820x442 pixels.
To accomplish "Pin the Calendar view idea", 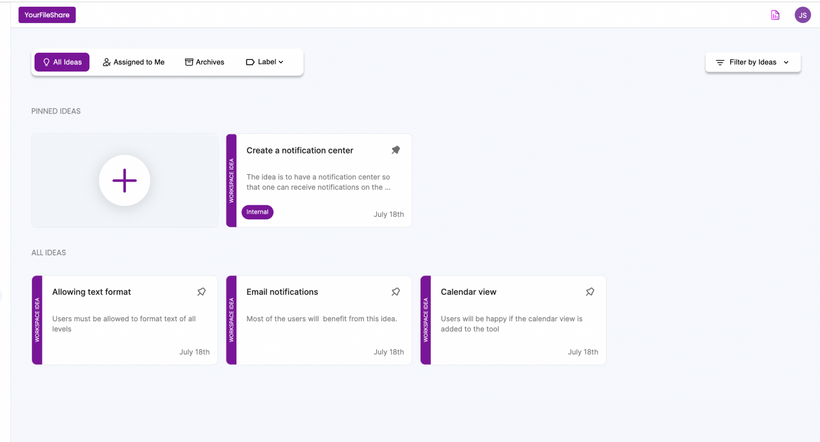I will click(x=590, y=292).
